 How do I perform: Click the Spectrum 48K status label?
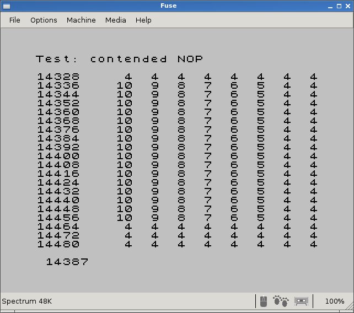click(x=27, y=301)
